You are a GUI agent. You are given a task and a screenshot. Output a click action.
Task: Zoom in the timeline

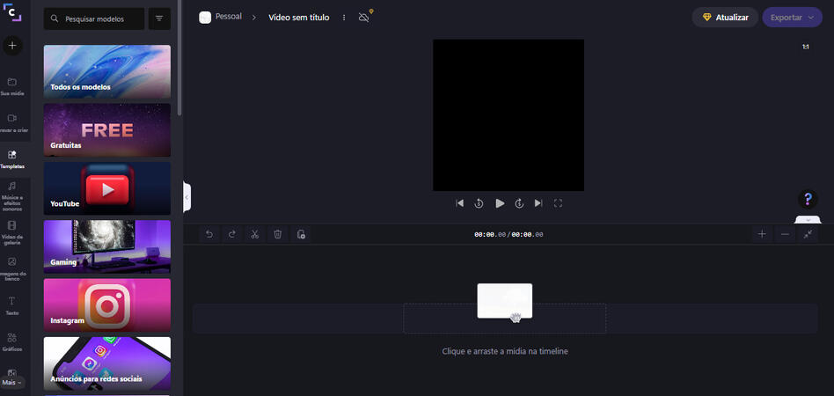click(x=762, y=234)
